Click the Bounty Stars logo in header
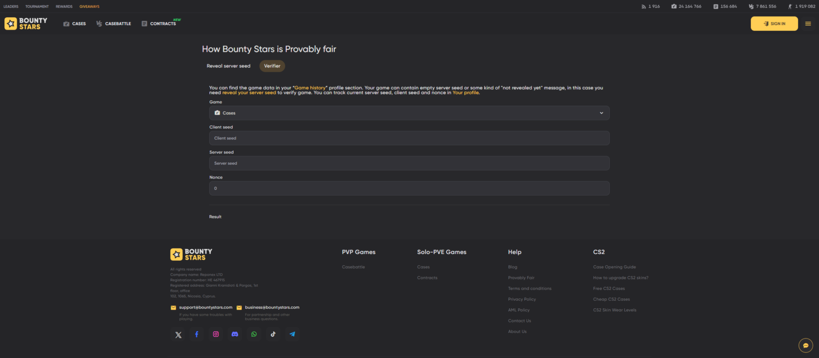 26,24
